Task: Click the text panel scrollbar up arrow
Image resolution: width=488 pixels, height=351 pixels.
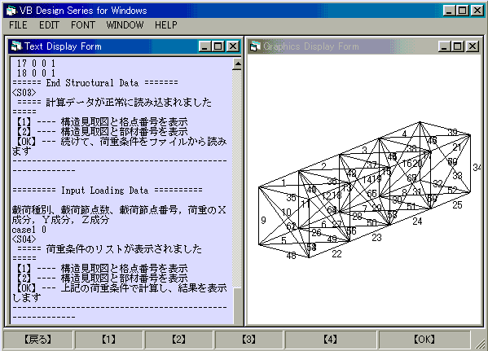Action: coord(237,64)
